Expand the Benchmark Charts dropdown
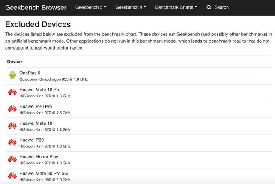275x184 pixels. coord(176,7)
